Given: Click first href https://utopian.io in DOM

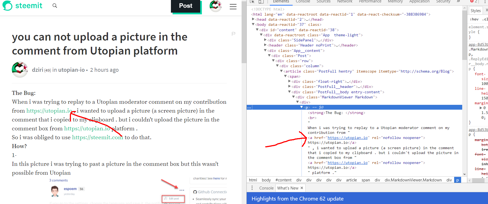Looking at the screenshot, I should point(347,138).
